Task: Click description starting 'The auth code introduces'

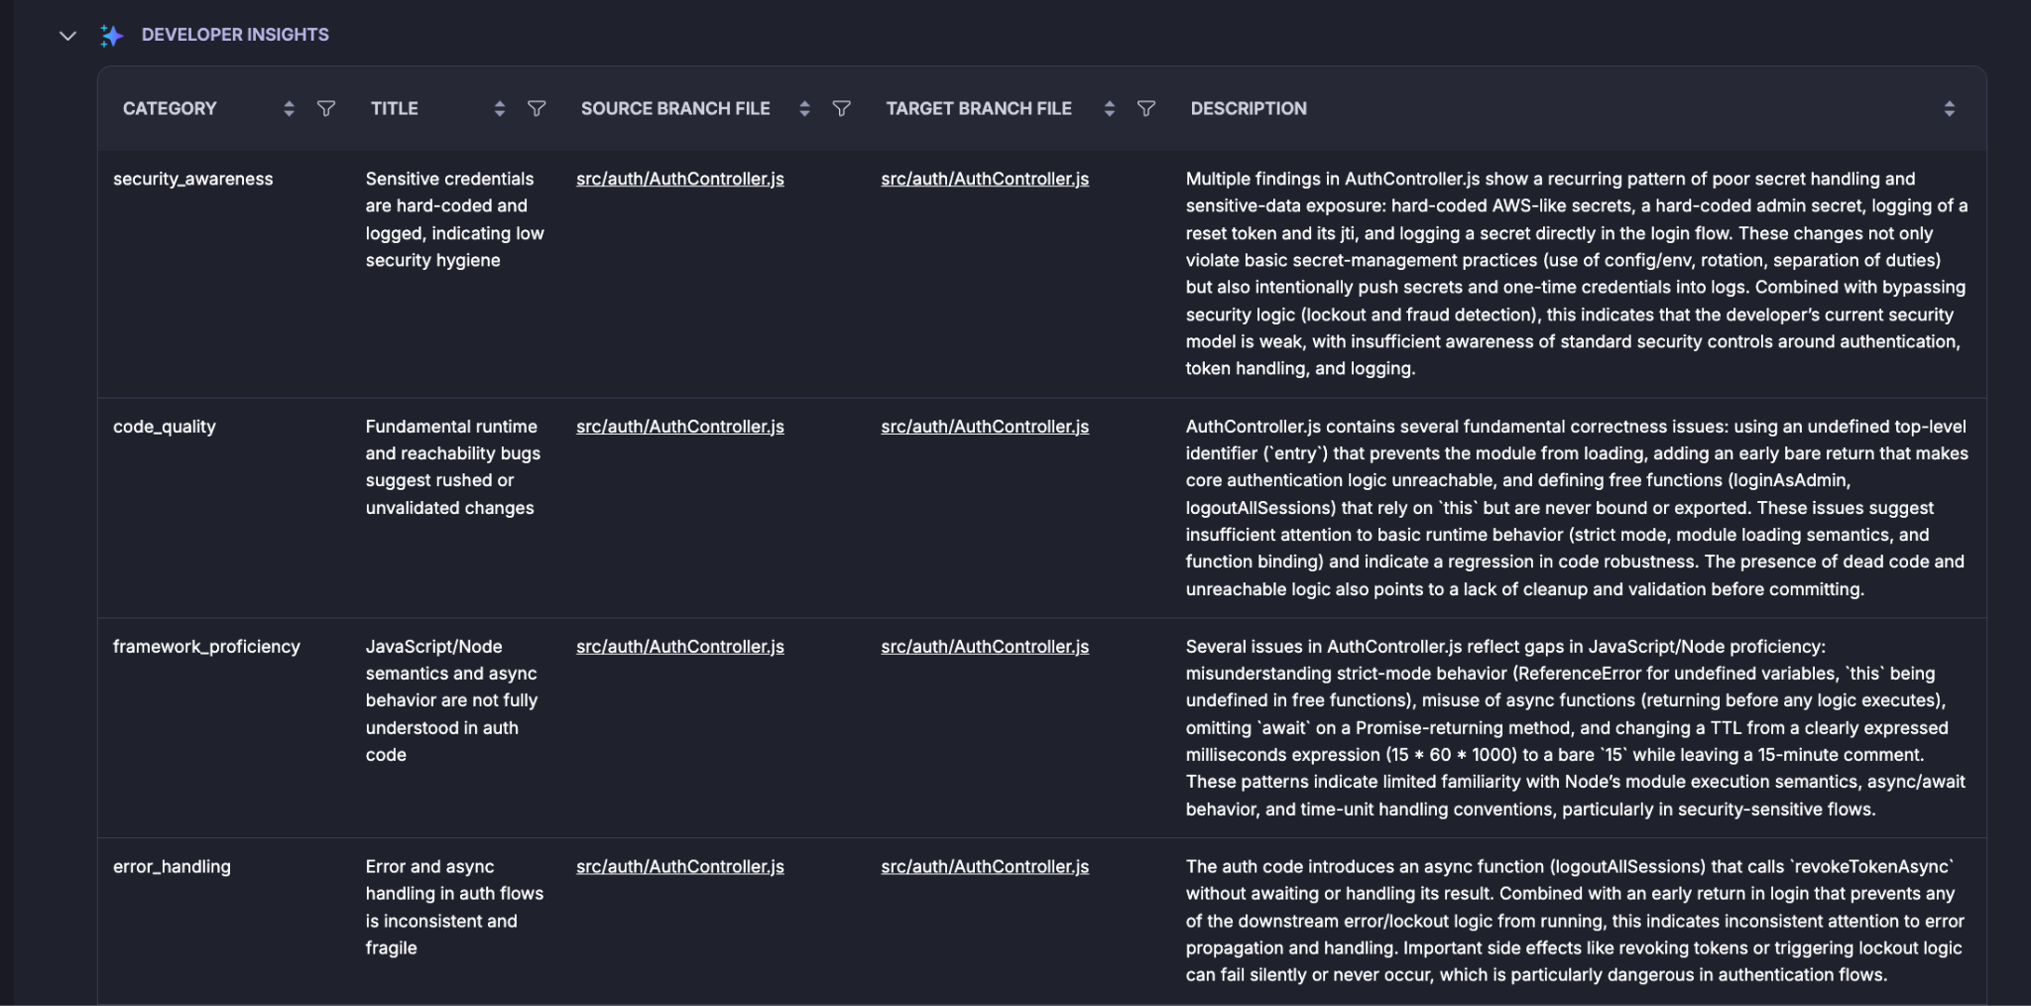Action: (x=1575, y=921)
